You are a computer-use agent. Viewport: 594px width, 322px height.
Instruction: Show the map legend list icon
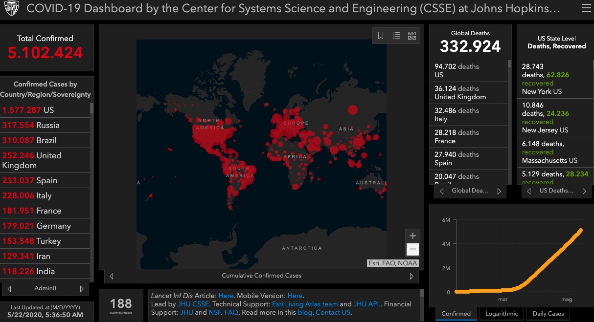pyautogui.click(x=396, y=36)
